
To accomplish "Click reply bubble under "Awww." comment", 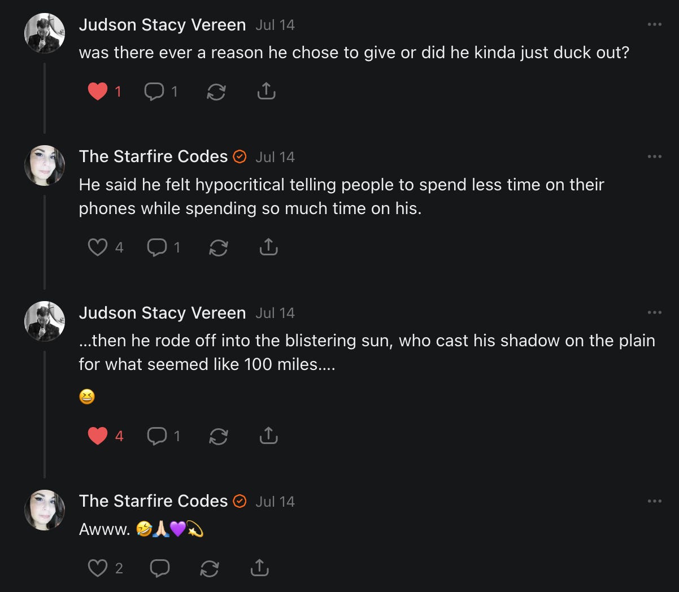I will 160,568.
